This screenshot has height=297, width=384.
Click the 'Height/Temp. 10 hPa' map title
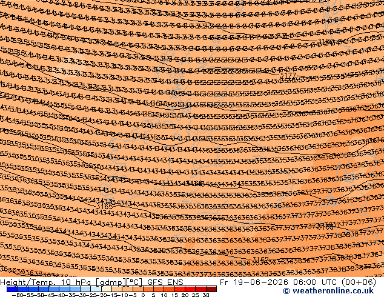click(47, 282)
